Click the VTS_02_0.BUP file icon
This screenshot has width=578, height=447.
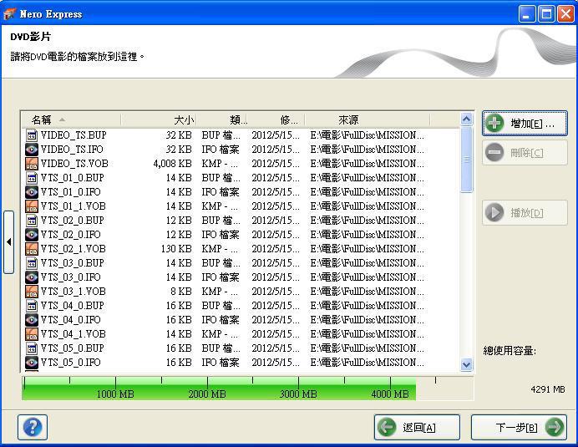pyautogui.click(x=32, y=221)
